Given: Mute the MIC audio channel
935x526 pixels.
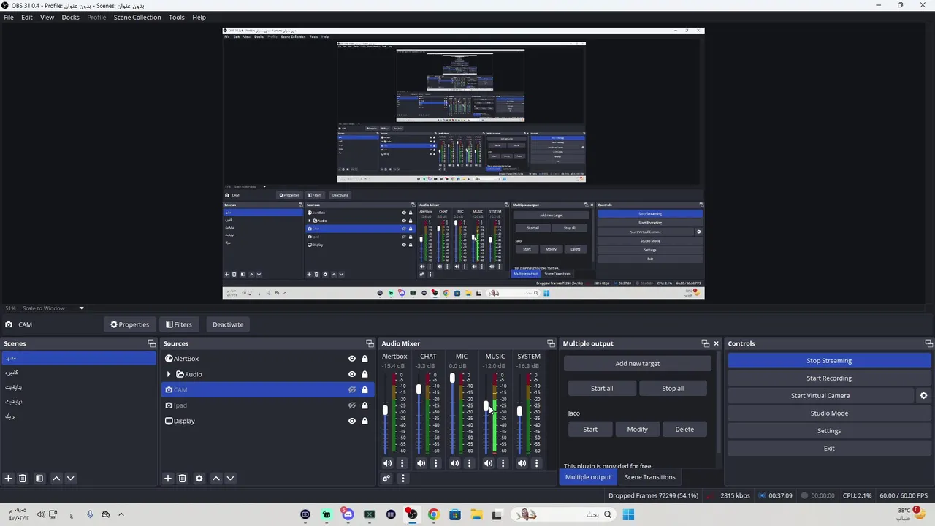Looking at the screenshot, I should 454,463.
